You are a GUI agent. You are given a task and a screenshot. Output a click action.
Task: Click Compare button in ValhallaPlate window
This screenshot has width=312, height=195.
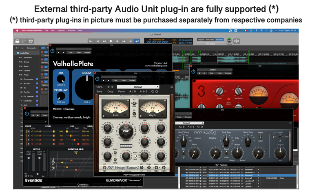[87, 53]
